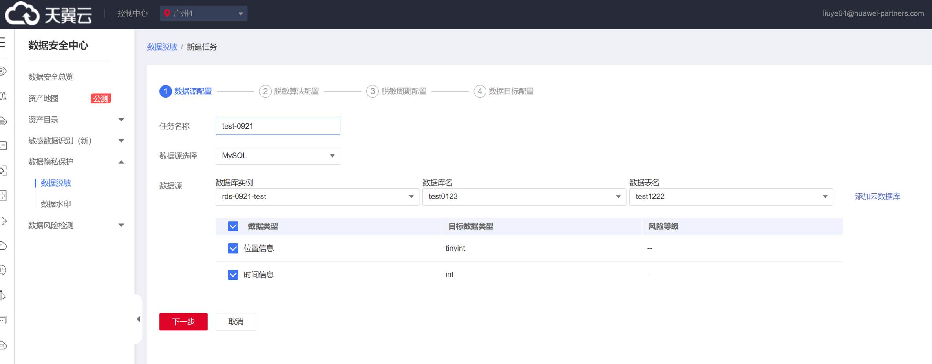Open the rds-0921-test instance dropdown

[317, 197]
